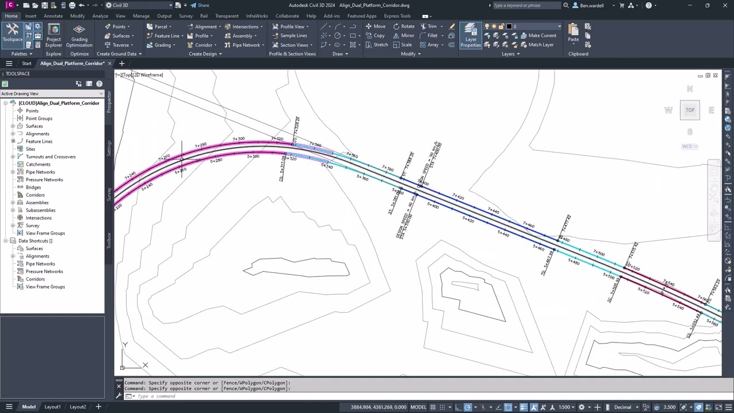734x413 pixels.
Task: Switch to Layout1 tab
Action: pos(52,407)
